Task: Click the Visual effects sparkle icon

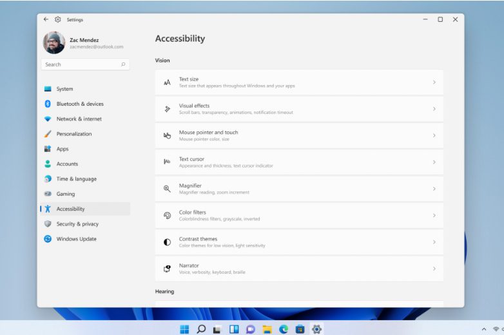Action: [167, 110]
